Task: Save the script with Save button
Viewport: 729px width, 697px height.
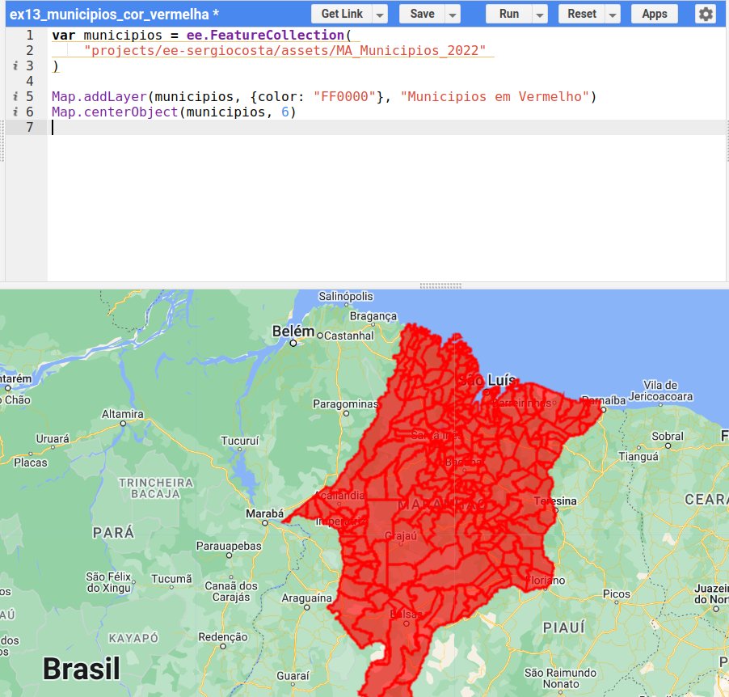Action: click(x=422, y=14)
